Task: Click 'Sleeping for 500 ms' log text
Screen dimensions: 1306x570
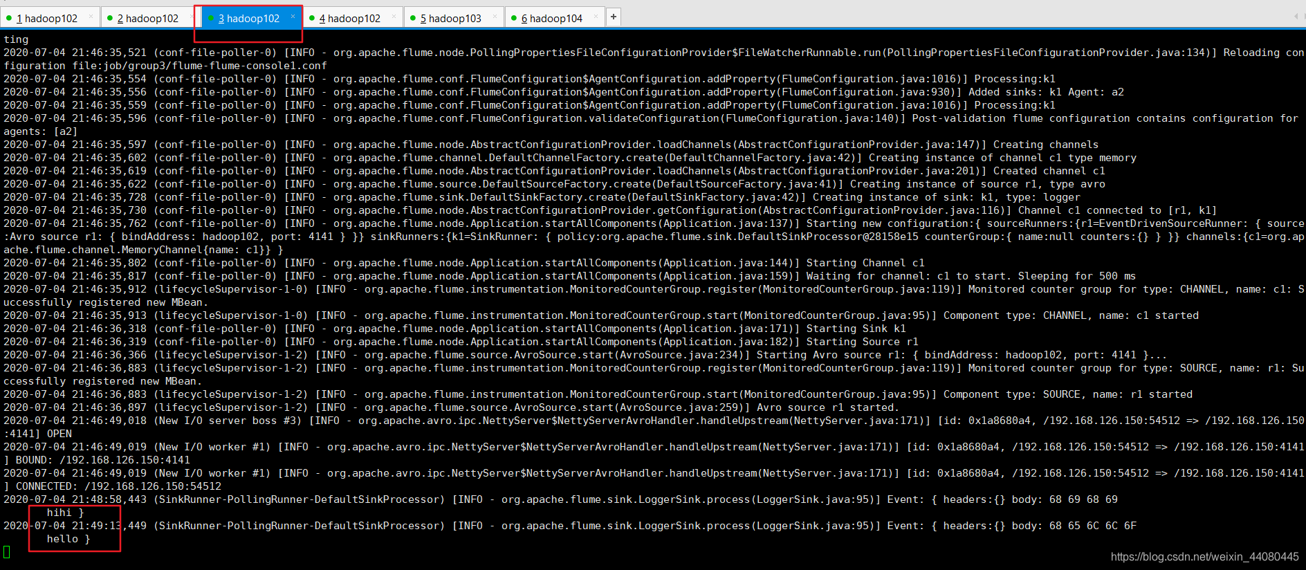Action: pyautogui.click(x=1077, y=276)
